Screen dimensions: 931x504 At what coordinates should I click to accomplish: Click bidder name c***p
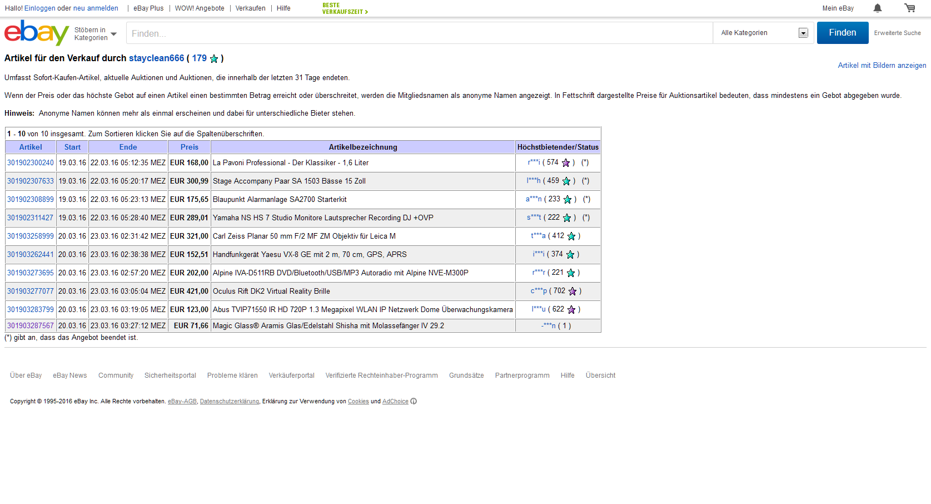(539, 291)
